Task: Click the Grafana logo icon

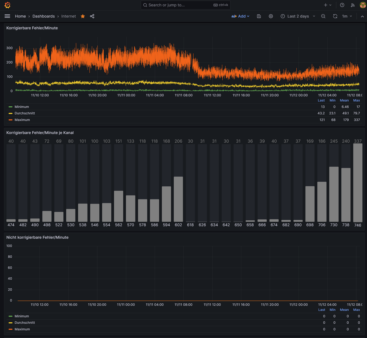Action: click(7, 5)
